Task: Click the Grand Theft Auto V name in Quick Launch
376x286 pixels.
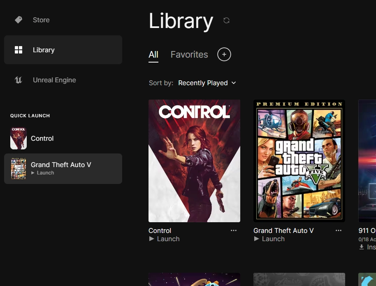Action: pos(61,165)
